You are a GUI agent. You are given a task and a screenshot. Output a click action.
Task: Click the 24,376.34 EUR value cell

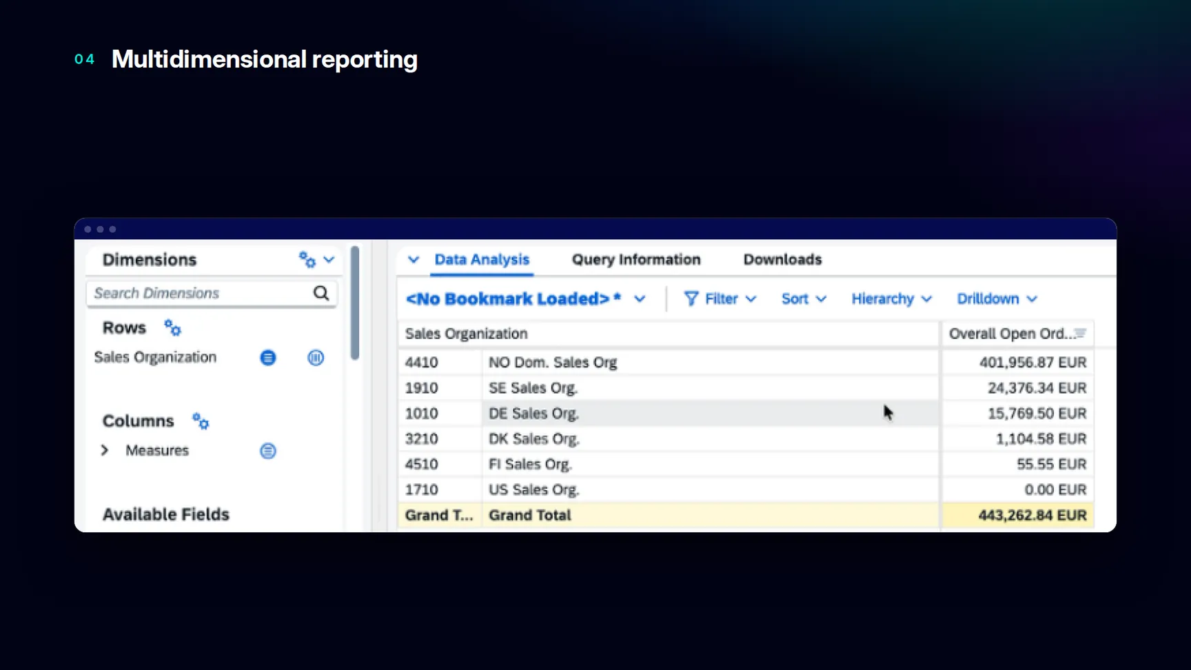(x=1018, y=388)
